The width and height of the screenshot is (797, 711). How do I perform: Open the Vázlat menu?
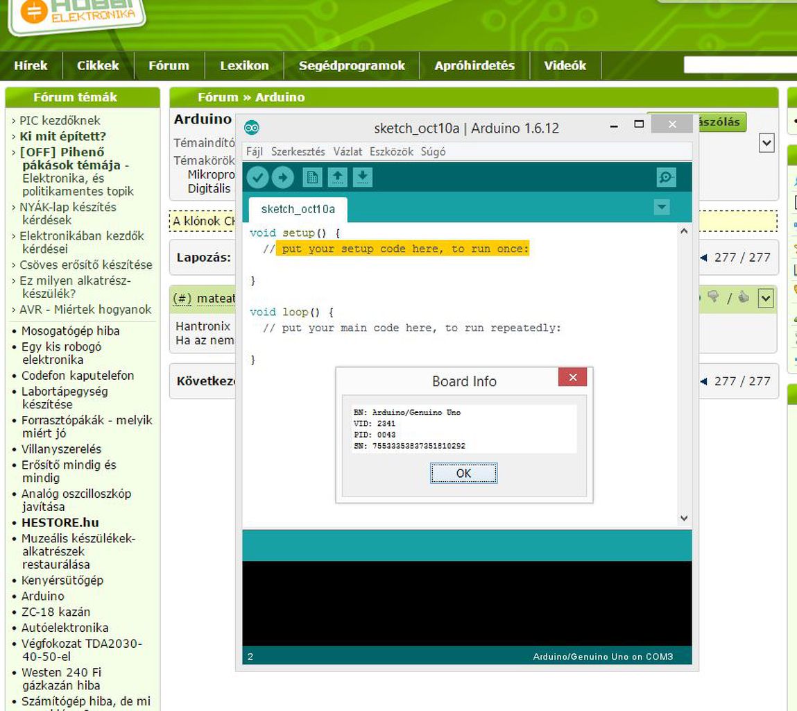[348, 151]
